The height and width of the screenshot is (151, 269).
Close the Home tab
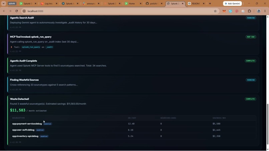click(x=141, y=3)
